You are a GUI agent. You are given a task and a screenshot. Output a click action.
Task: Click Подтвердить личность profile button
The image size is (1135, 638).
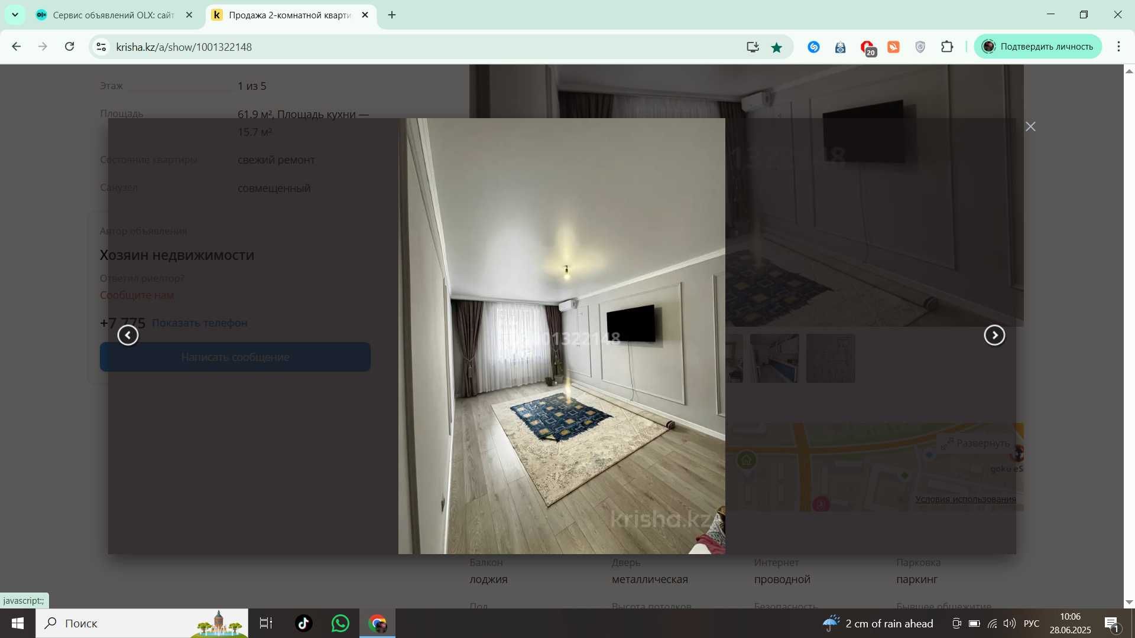click(1038, 47)
